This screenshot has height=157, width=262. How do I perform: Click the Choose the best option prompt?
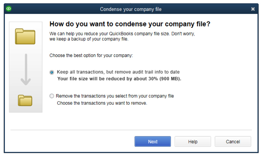91,56
